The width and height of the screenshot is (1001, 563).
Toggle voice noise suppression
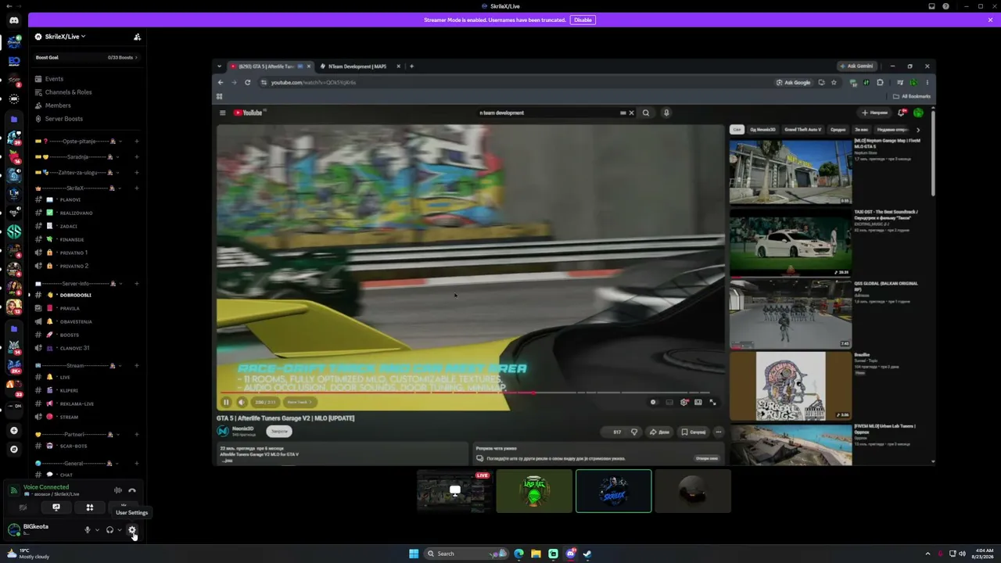[118, 490]
